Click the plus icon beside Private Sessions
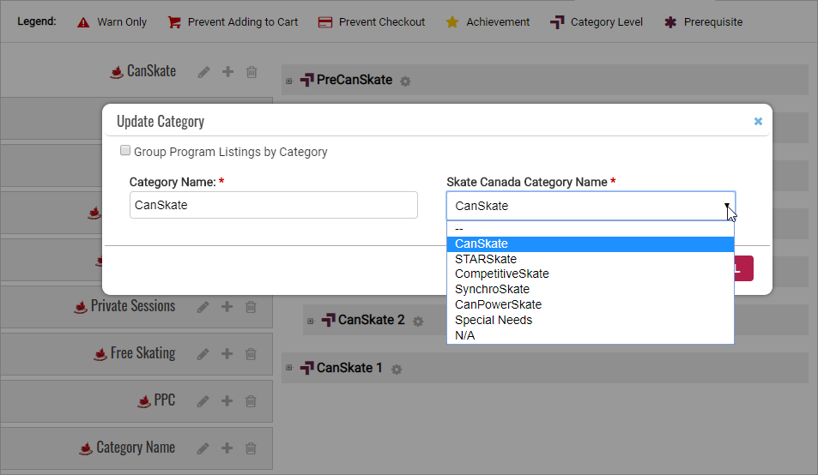Screen dimensions: 818x475 pos(227,307)
